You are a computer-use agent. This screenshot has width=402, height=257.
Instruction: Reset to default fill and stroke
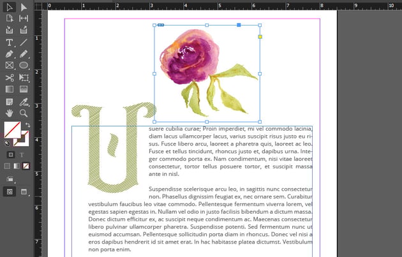[7, 143]
